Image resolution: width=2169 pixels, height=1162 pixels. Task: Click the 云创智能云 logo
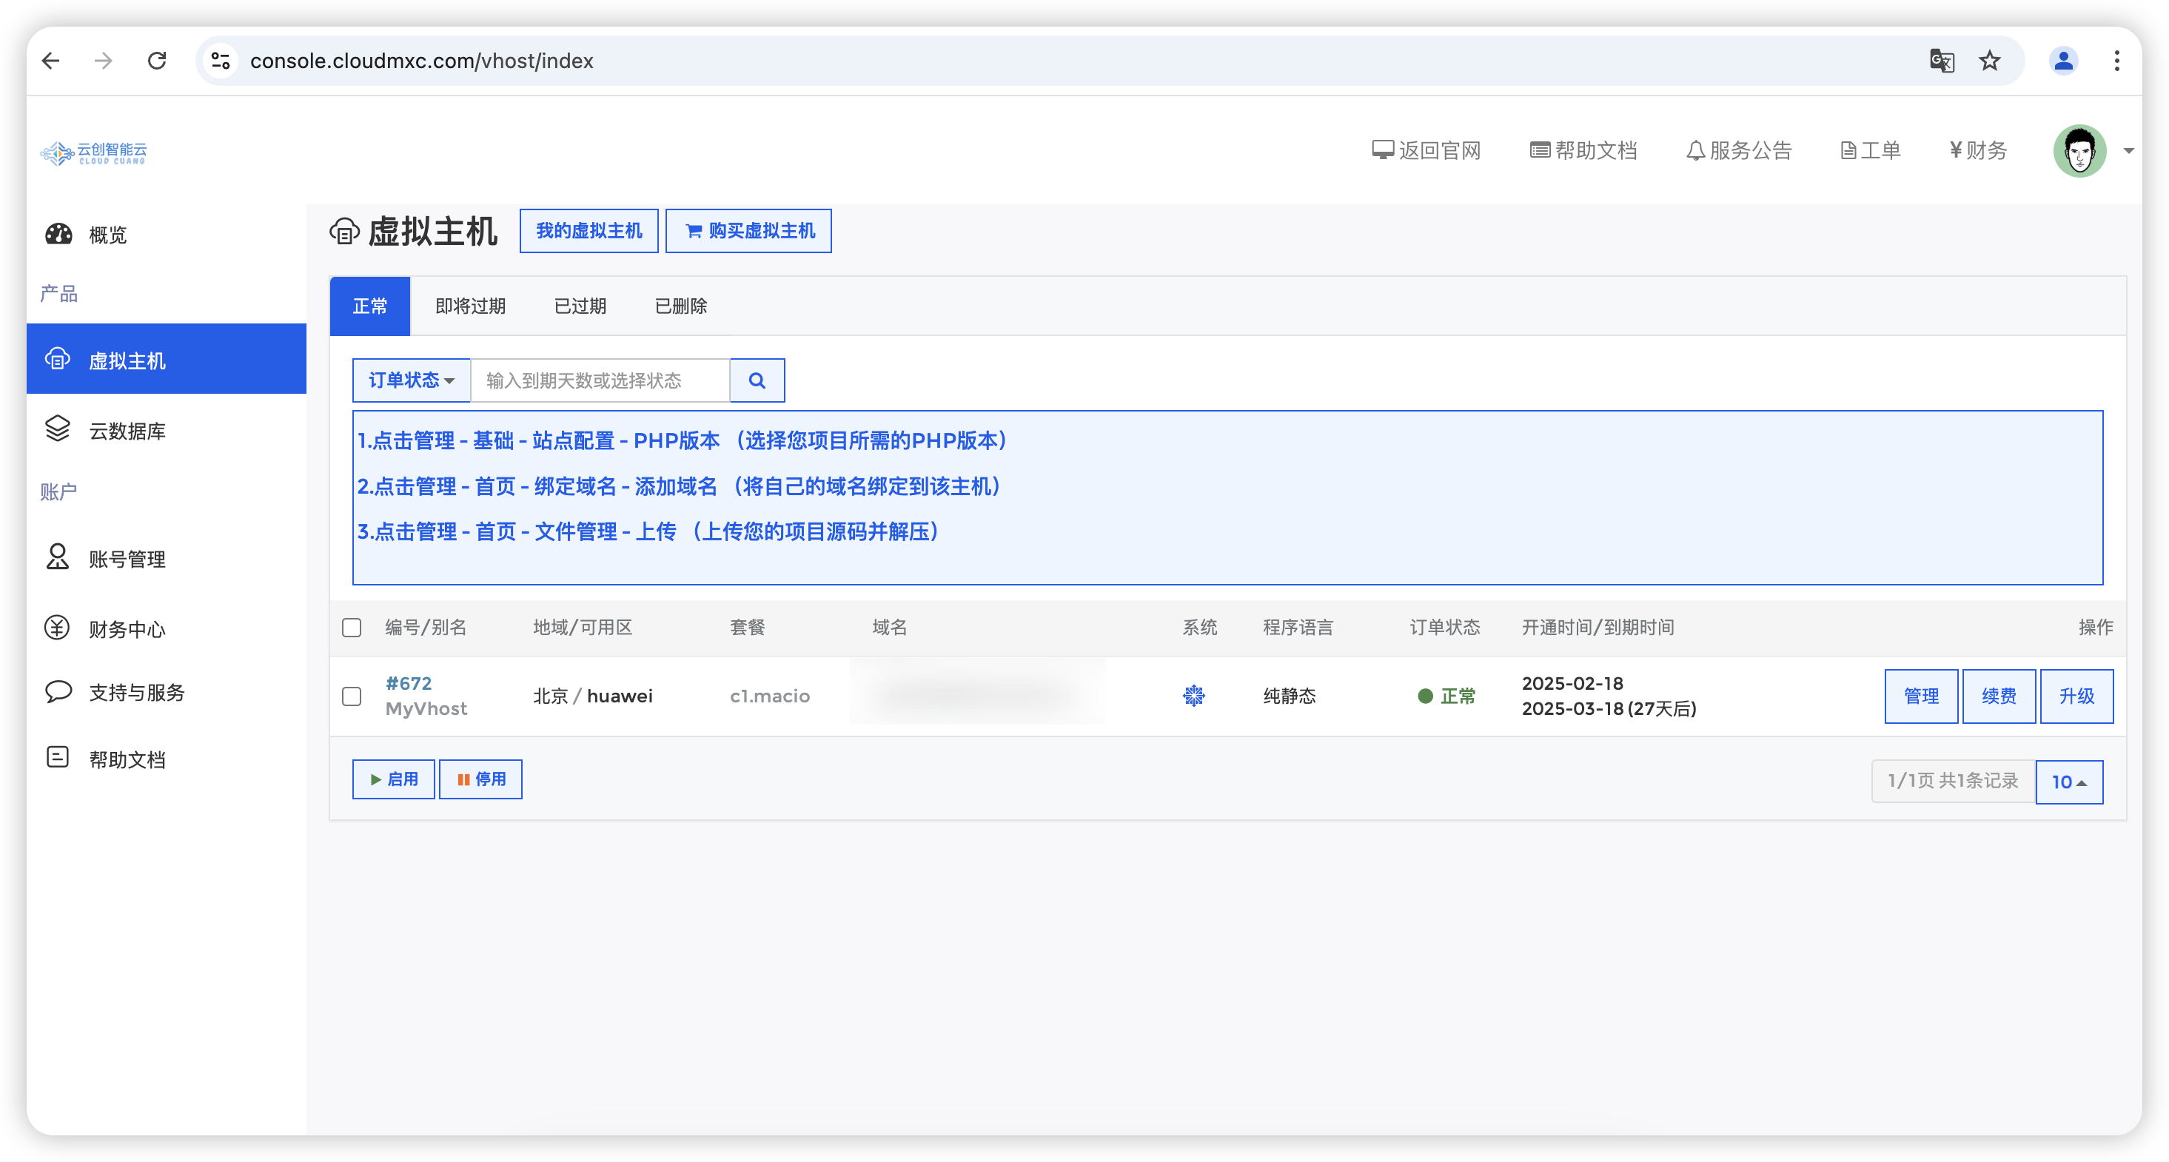93,152
